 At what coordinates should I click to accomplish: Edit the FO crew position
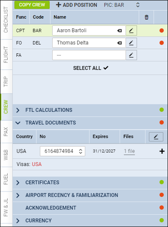click(131, 43)
